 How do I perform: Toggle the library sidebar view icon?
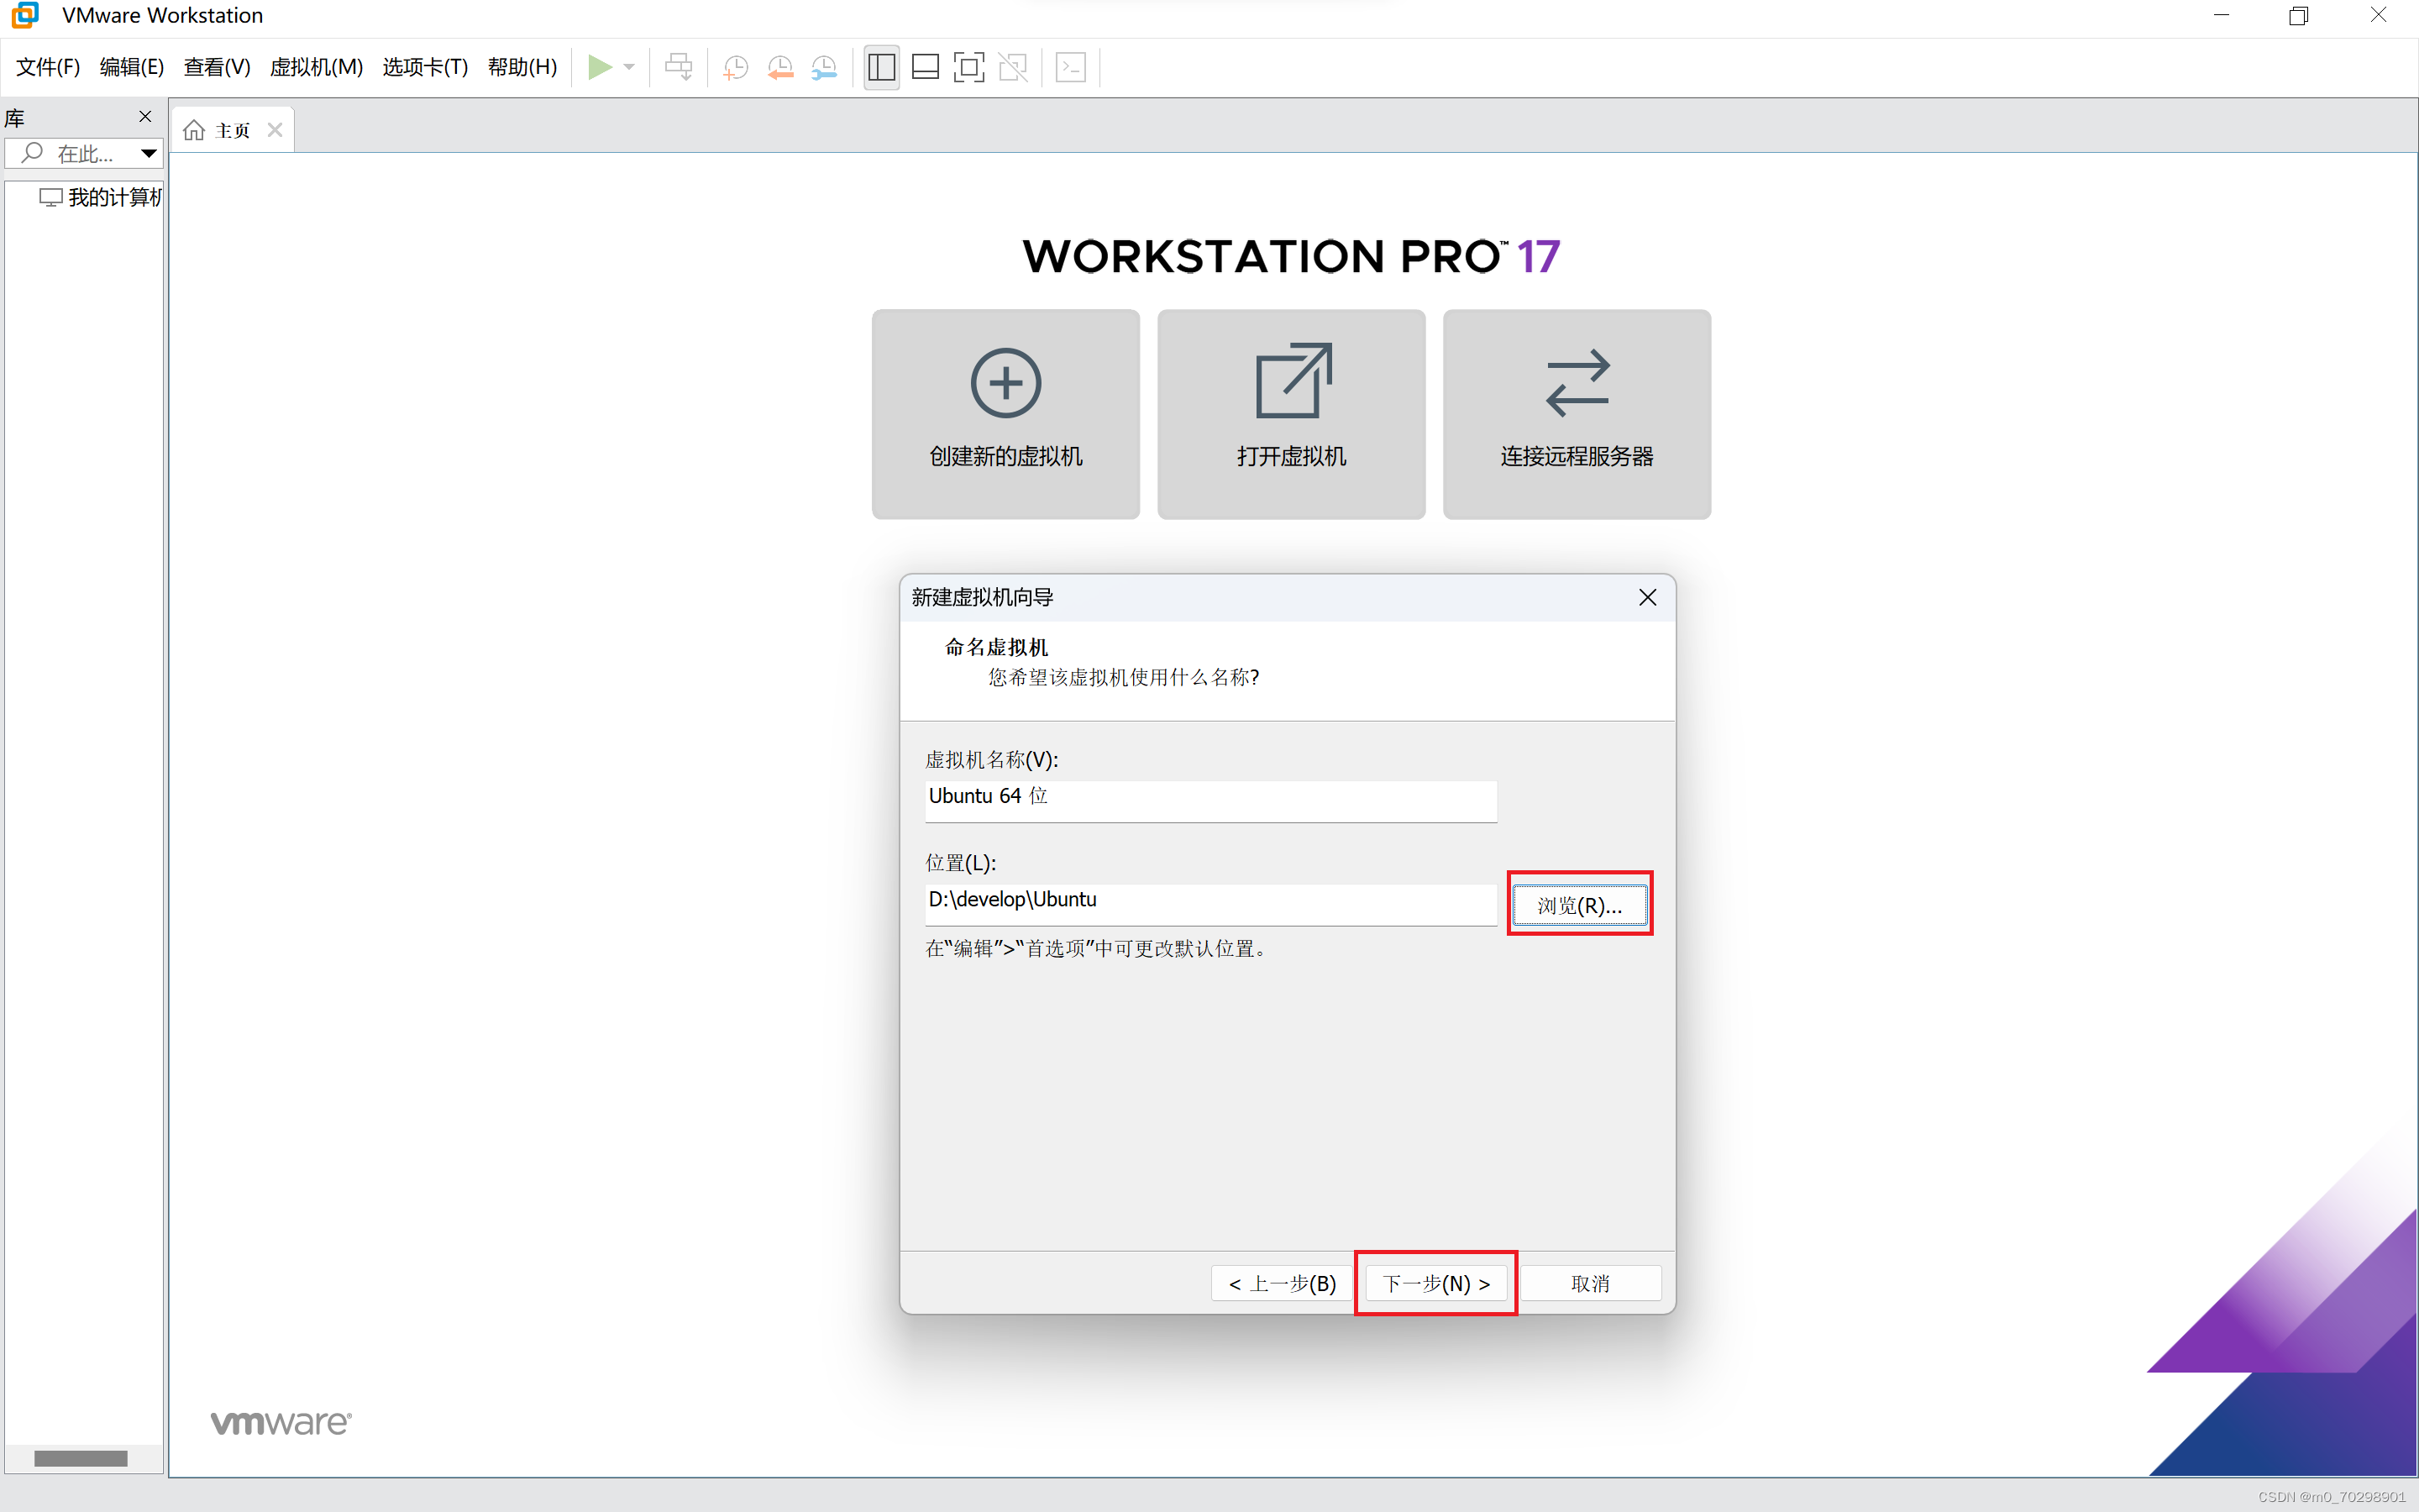click(x=882, y=67)
